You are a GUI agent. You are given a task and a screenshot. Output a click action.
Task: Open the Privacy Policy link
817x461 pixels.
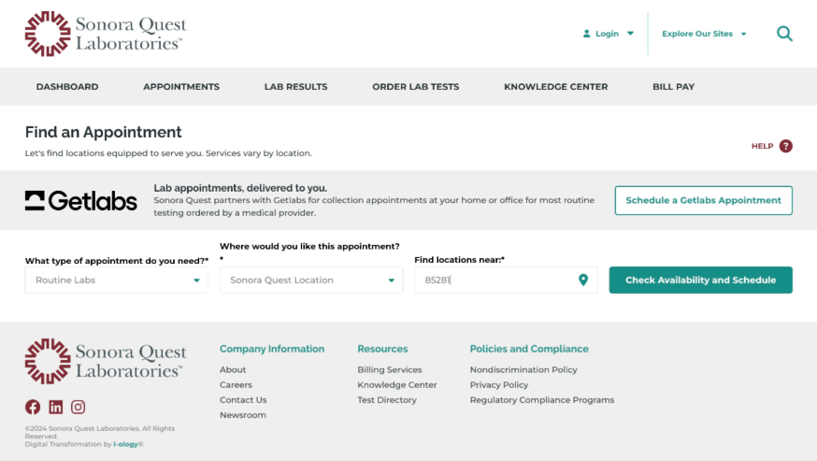pos(499,385)
